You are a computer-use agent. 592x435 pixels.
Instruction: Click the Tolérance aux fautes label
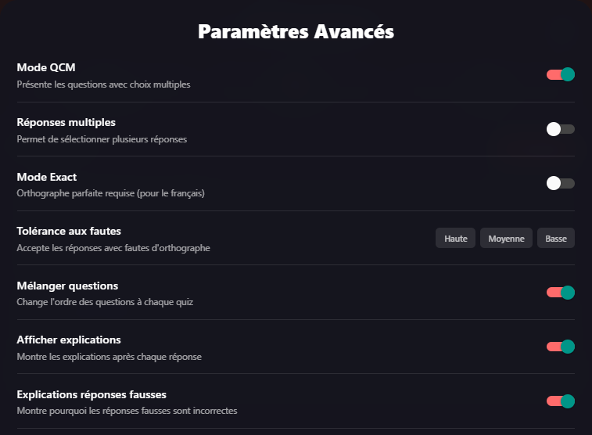tap(69, 231)
